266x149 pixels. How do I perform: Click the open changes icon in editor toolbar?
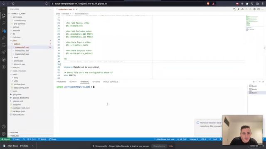(x=234, y=9)
